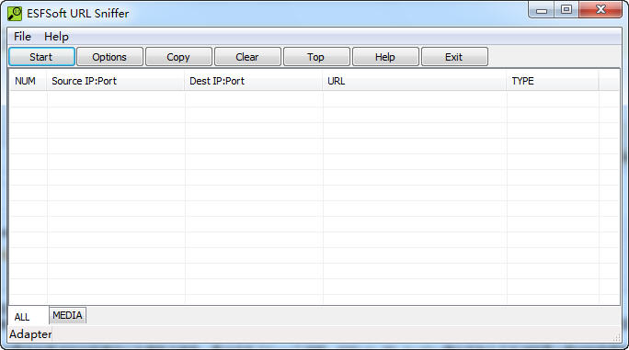Image resolution: width=629 pixels, height=350 pixels.
Task: Click the URL column header
Action: click(415, 81)
